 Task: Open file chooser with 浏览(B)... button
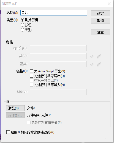15,108
